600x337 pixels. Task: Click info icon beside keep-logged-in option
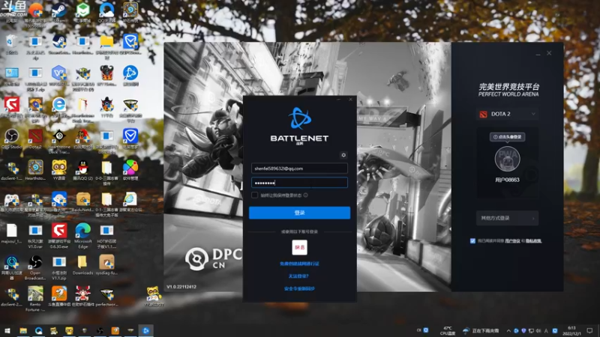(306, 195)
